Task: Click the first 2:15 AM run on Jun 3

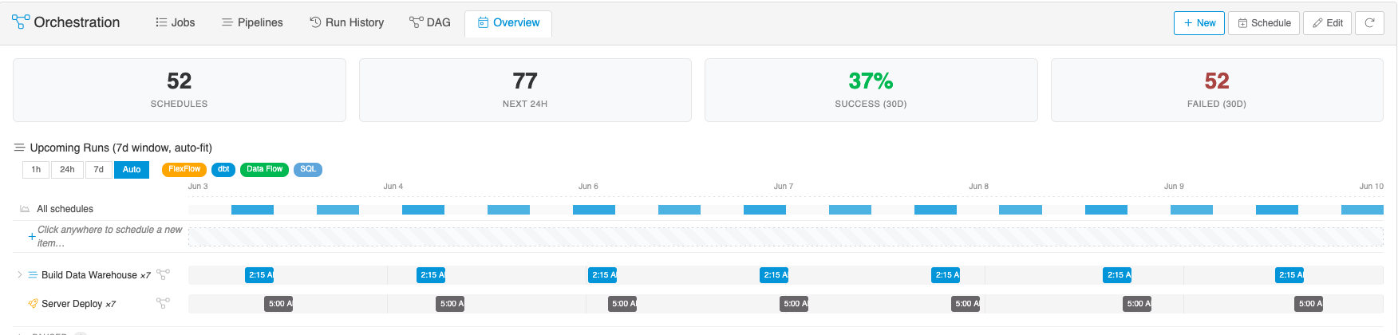Action: pos(259,275)
